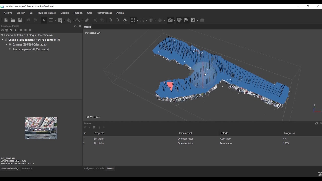Click the trash icon in the Tareas panel
This screenshot has width=322, height=181.
94,127
